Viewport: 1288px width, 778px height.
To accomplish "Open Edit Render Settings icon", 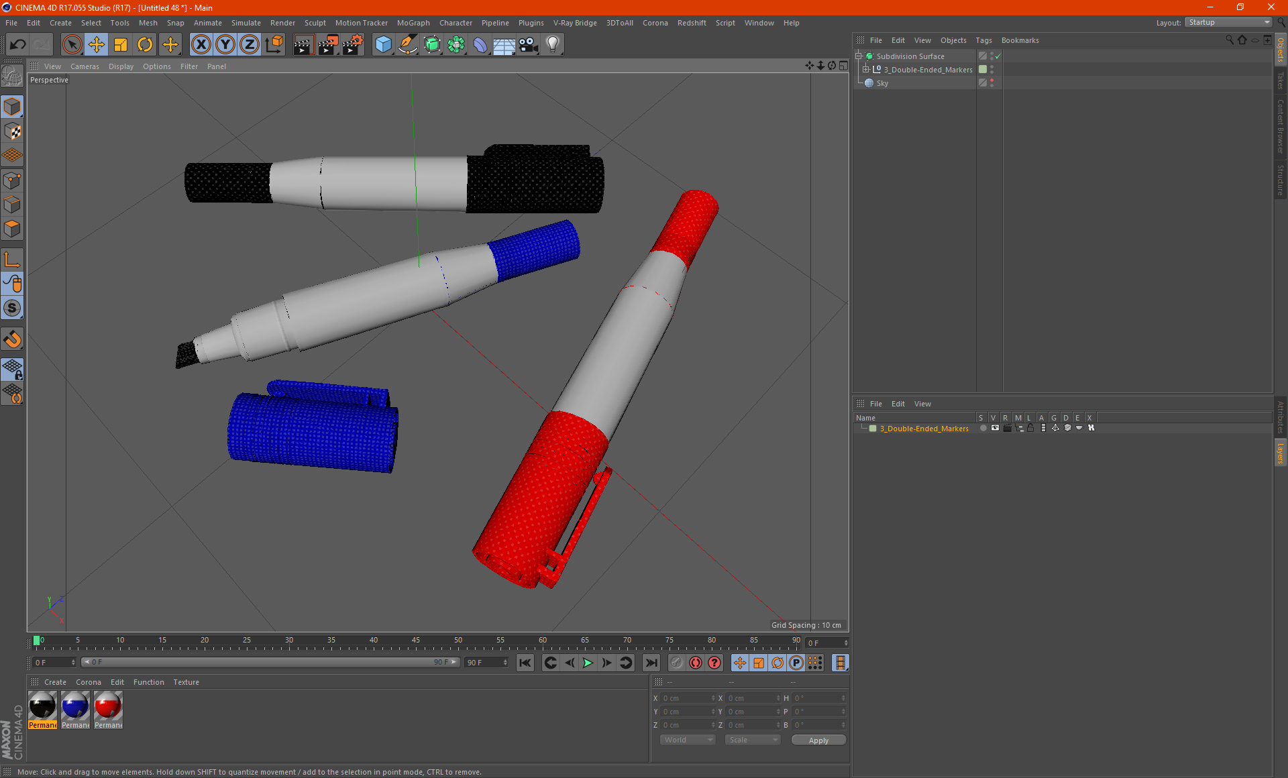I will tap(353, 45).
